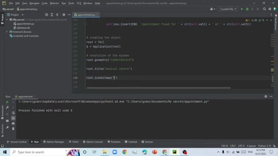
Task: Click the select opened file target icon
Action: click(x=46, y=15)
